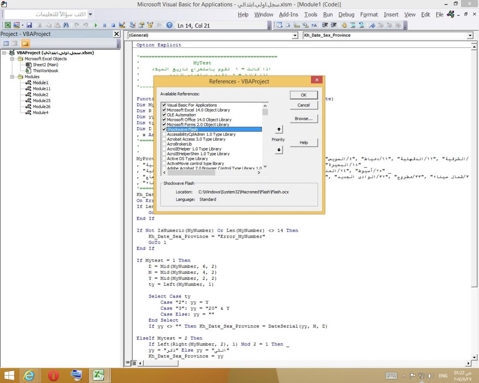Click List Properties/Methods icon in Edit toolbar
This screenshot has height=383, width=479.
(x=279, y=25)
